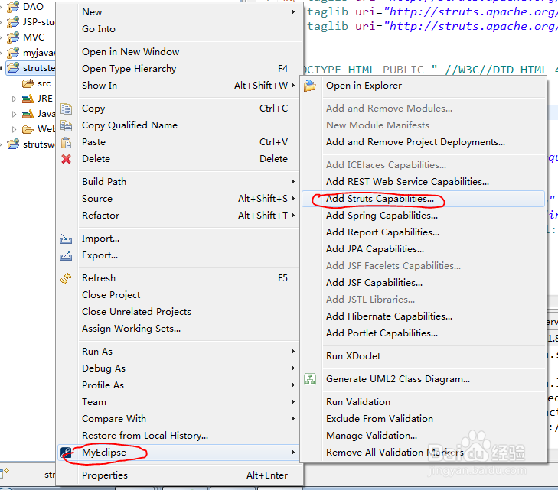
Task: Expand the Web folder tree node
Action: tap(14, 129)
